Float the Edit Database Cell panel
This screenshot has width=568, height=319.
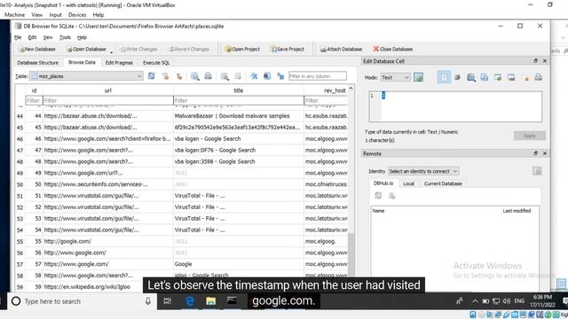(535, 61)
